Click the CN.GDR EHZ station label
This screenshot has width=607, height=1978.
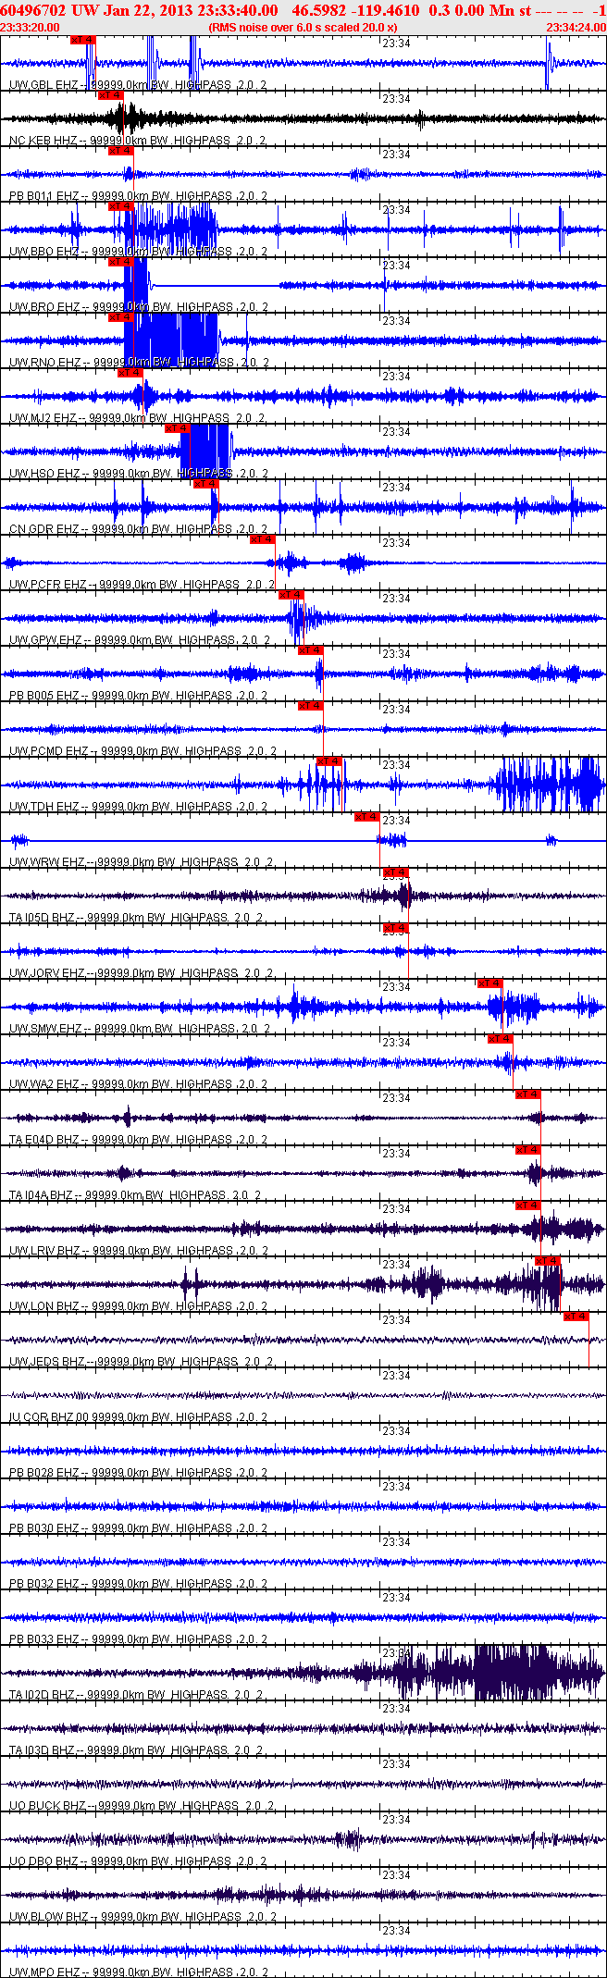tap(139, 529)
